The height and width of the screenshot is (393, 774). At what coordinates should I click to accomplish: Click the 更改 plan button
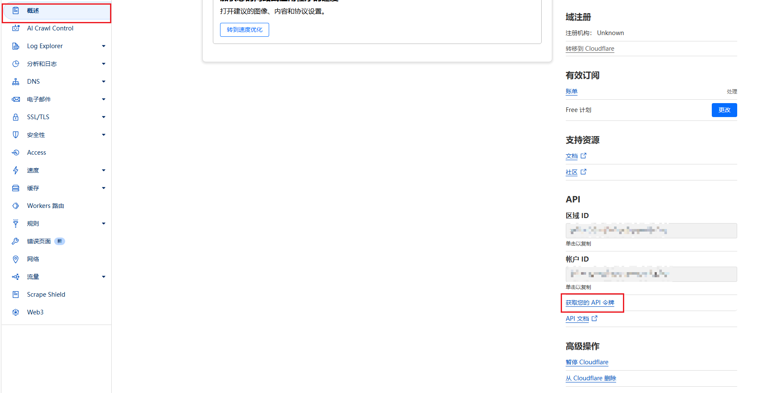pyautogui.click(x=724, y=110)
